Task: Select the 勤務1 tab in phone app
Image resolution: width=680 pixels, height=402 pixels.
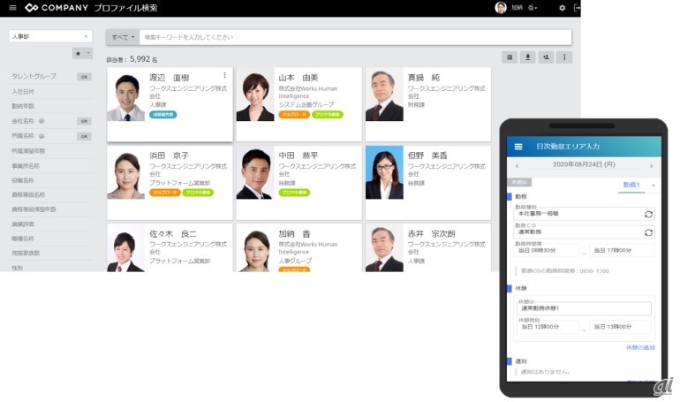Action: point(631,186)
